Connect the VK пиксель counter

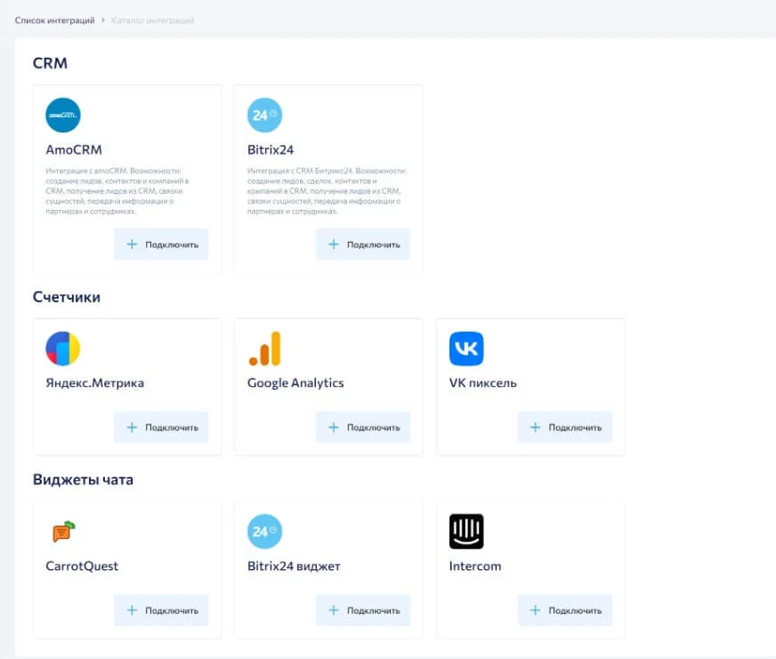point(565,428)
